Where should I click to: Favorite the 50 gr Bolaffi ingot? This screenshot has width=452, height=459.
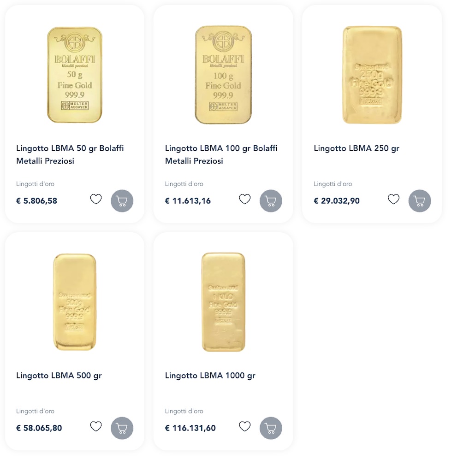click(96, 200)
